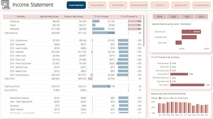The image size is (213, 119).
Task: Click the Total Gross Profit row label
Action: [12, 87]
